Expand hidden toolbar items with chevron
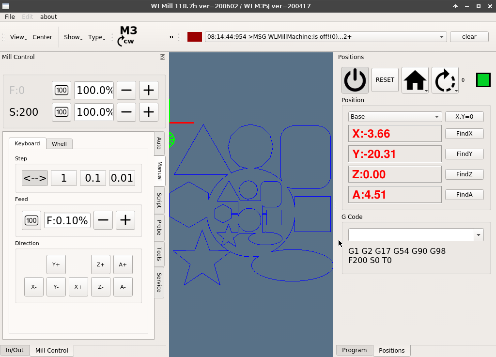This screenshot has width=496, height=357. (171, 37)
